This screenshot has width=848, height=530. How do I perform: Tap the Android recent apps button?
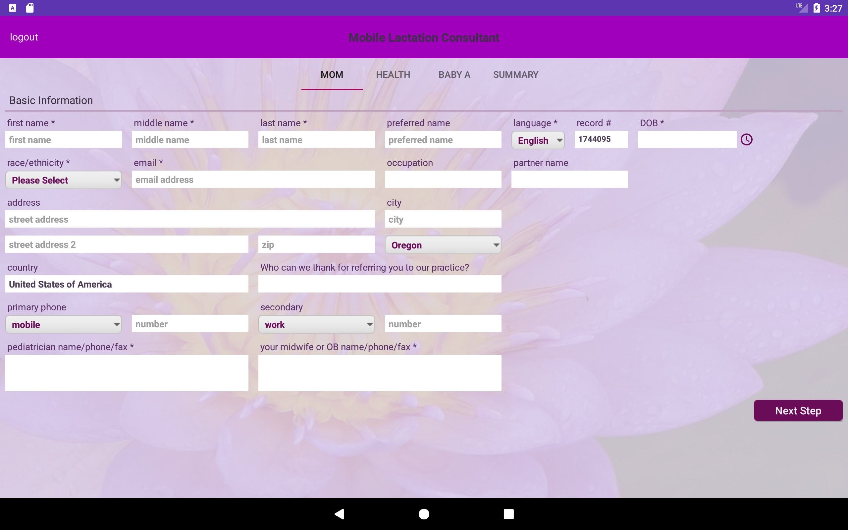tap(508, 514)
